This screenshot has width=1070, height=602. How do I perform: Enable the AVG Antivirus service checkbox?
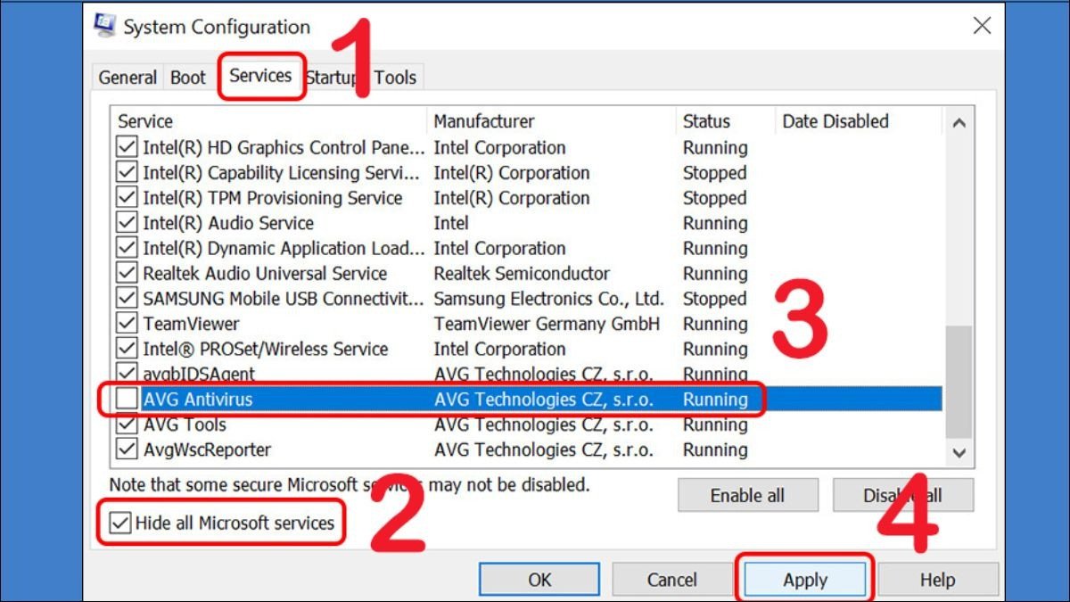pos(128,400)
